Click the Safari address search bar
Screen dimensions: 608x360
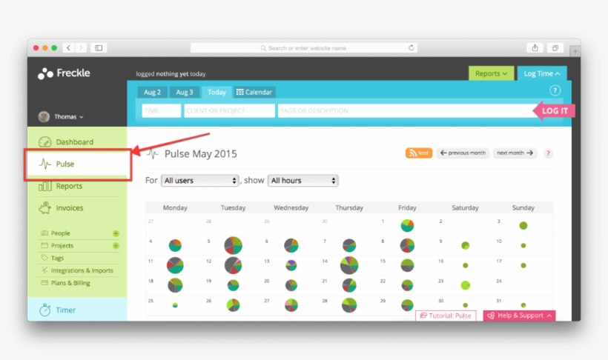(303, 47)
